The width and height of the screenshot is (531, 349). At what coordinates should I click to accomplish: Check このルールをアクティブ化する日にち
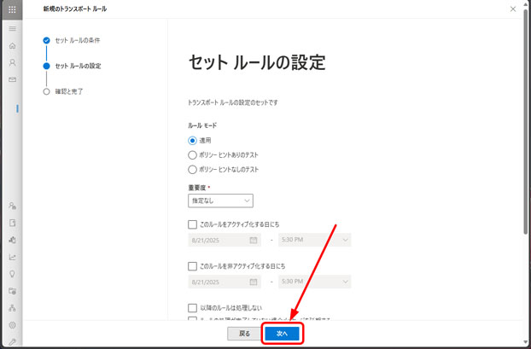coord(192,224)
